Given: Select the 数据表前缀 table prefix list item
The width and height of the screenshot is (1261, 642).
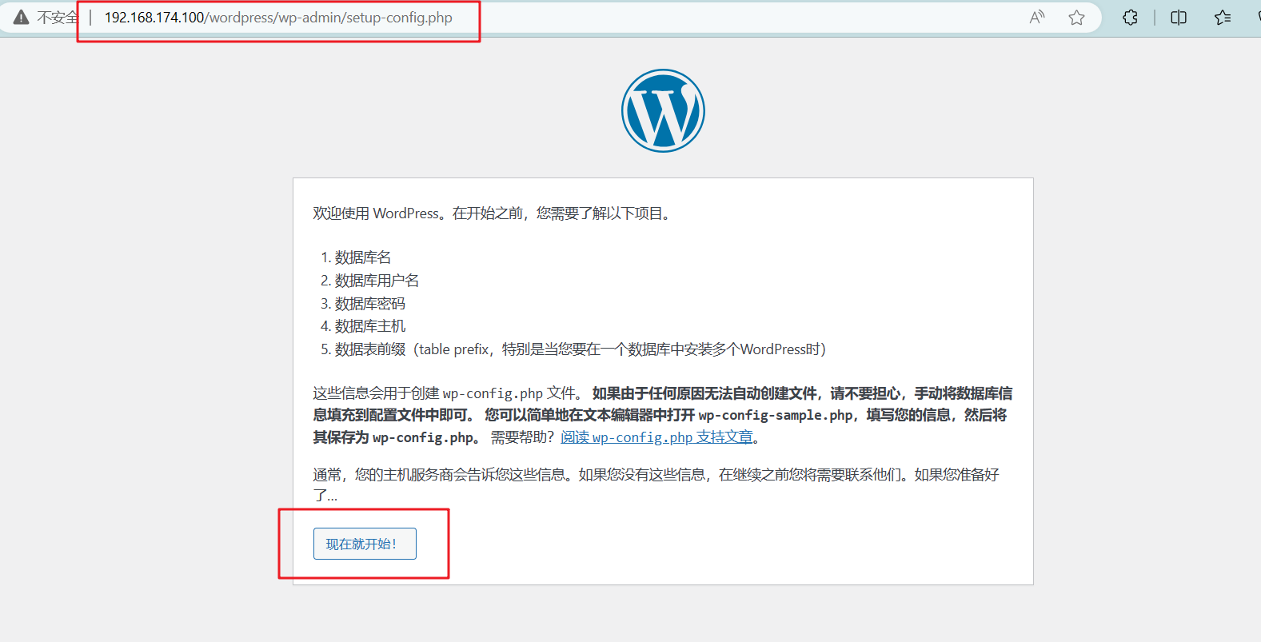Looking at the screenshot, I should coord(581,349).
